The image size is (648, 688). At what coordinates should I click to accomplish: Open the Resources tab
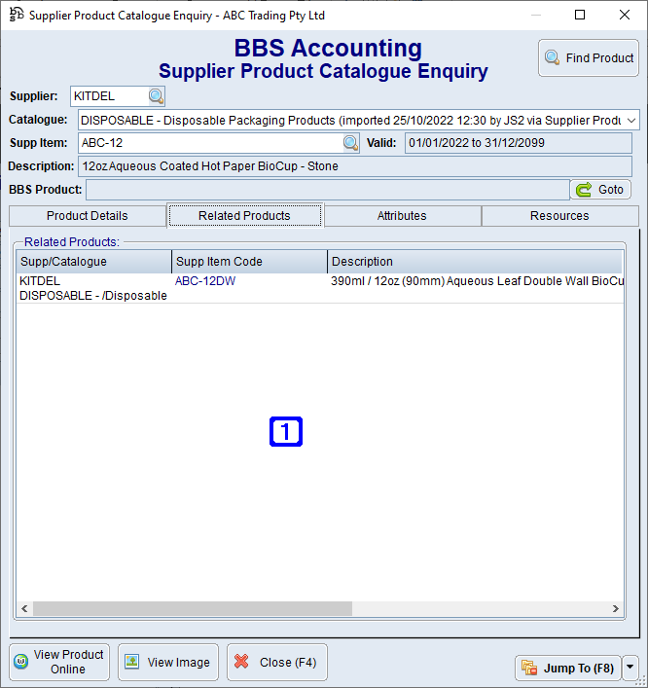[559, 216]
